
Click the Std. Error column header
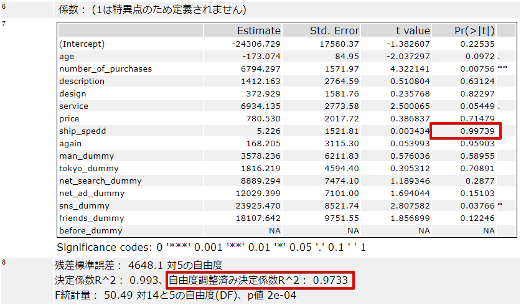[x=334, y=30]
